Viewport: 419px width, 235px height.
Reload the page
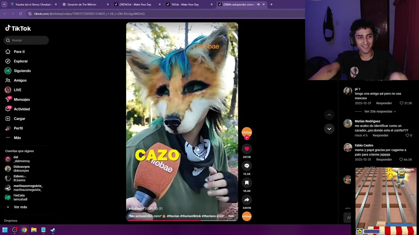[20, 14]
